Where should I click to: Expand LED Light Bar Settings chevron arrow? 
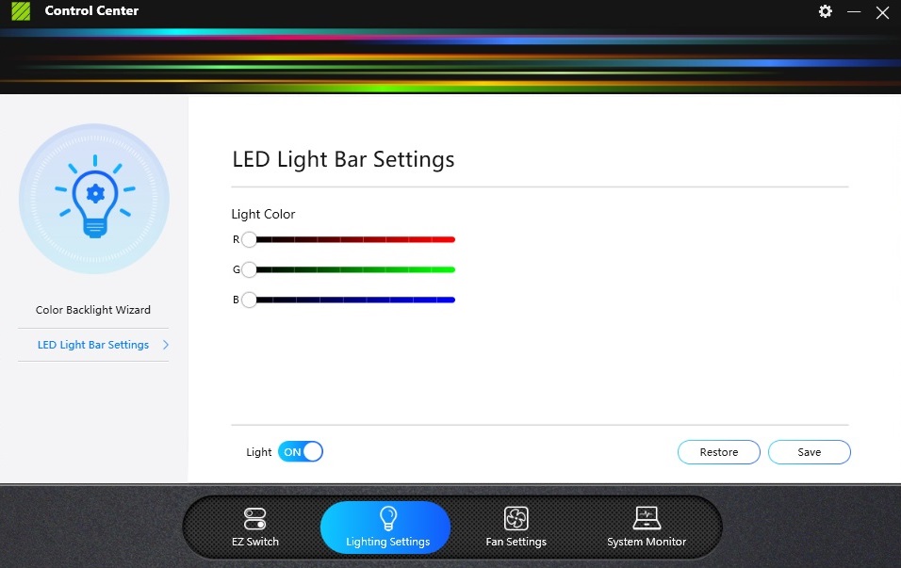(166, 345)
